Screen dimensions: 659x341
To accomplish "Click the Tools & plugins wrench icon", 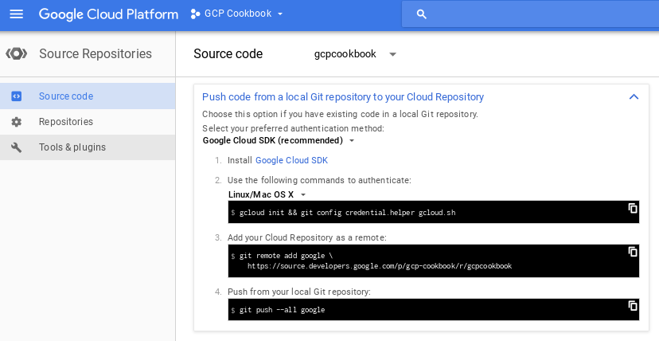I will point(17,147).
